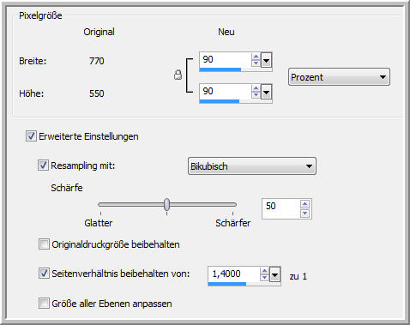Decrease new height with down arrow
This screenshot has width=410, height=325.
tap(256, 95)
